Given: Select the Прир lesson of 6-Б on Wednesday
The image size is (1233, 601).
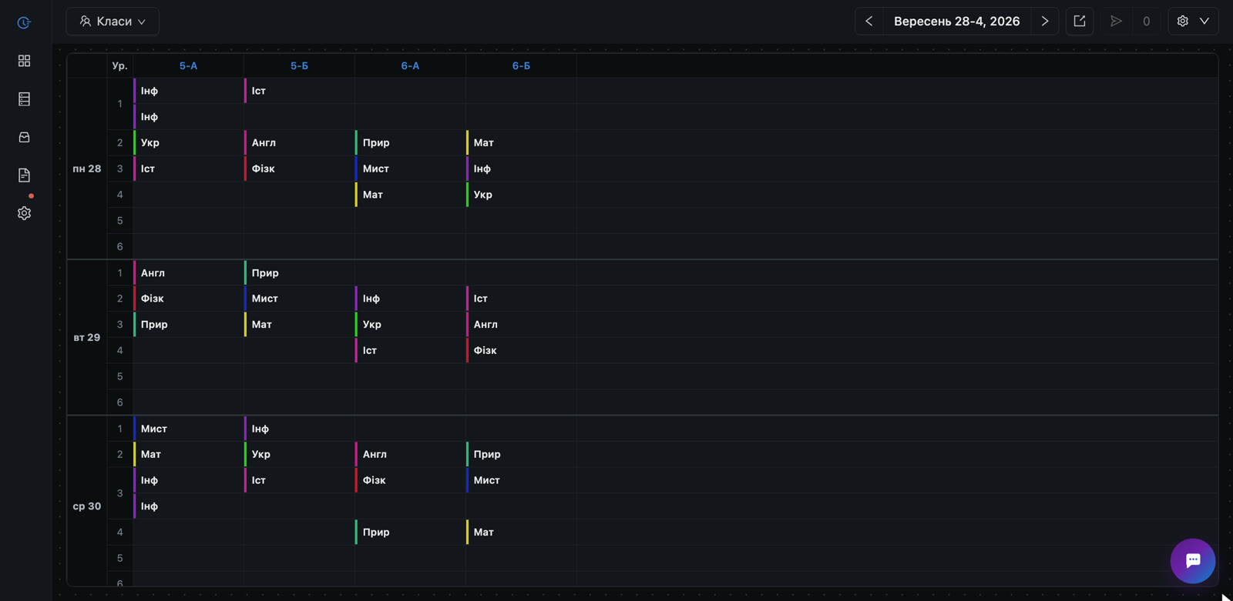Looking at the screenshot, I should pyautogui.click(x=522, y=455).
